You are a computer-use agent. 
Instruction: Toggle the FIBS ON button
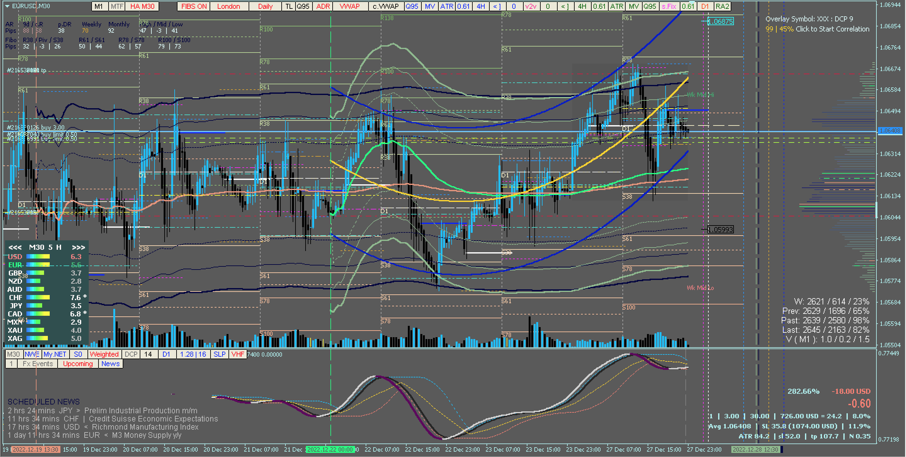tap(194, 6)
